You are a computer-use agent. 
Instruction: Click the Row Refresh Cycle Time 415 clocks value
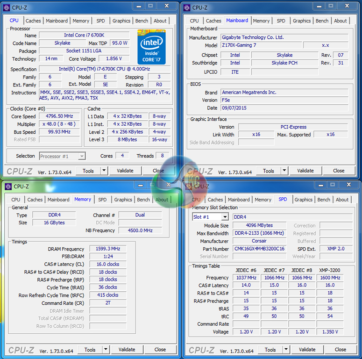click(108, 295)
